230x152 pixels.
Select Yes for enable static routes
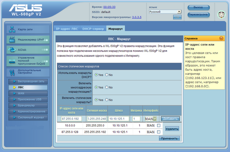coord(96,100)
